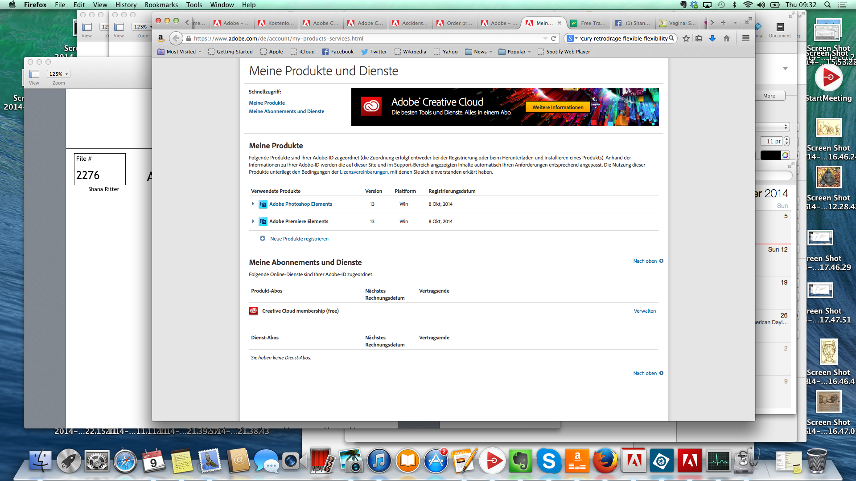Click the browser back arrow button
This screenshot has width=856, height=481.
click(x=176, y=38)
